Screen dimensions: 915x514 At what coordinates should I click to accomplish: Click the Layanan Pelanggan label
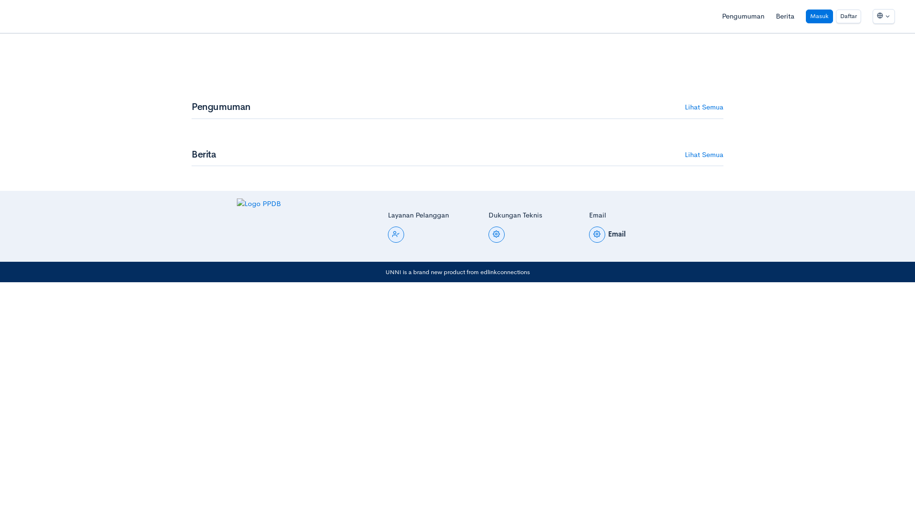(x=418, y=215)
